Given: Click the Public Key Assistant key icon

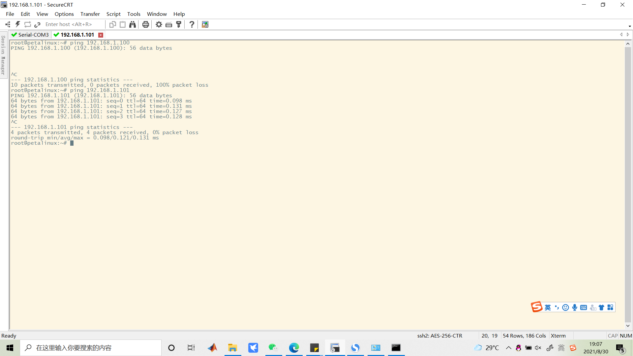Looking at the screenshot, I should (x=179, y=24).
